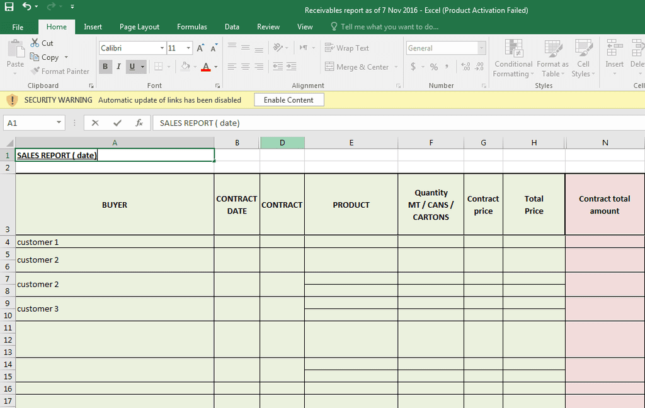
Task: Expand the Font Color dropdown arrow
Action: tap(216, 66)
